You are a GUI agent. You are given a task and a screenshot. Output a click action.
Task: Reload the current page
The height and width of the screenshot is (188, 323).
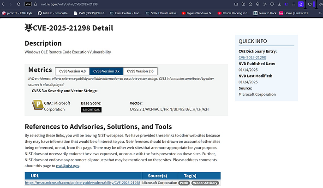pyautogui.click(x=18, y=4)
